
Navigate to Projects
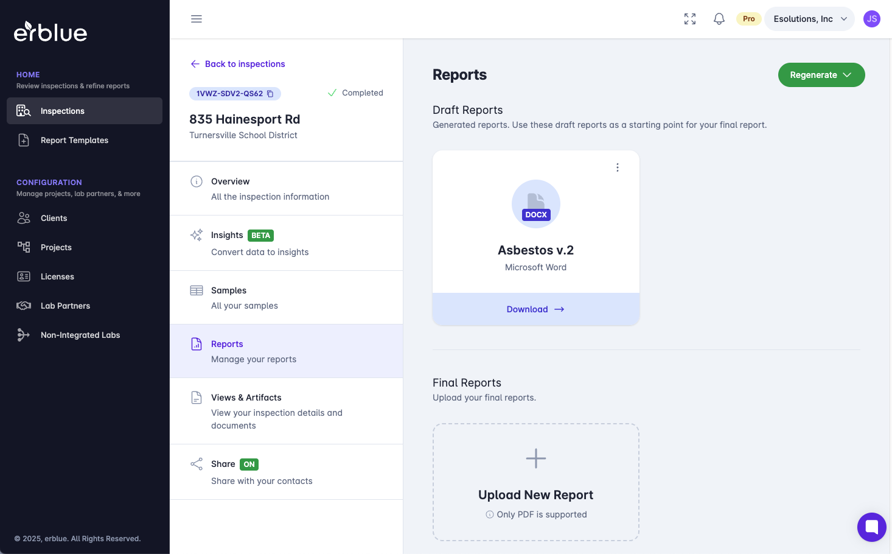coord(85,247)
